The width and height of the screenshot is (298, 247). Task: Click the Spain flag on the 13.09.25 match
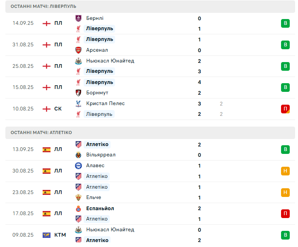point(46,150)
